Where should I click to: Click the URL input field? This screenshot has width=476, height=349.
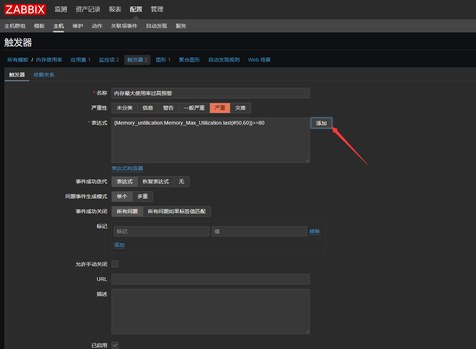point(211,279)
